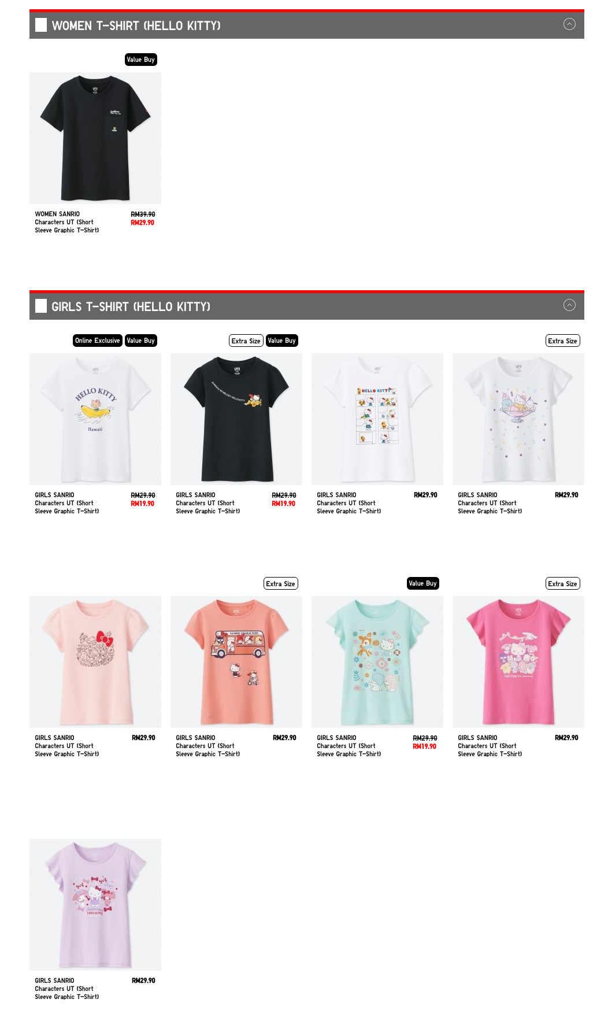Click Extra Size badge above black girls shirt
The image size is (608, 1010).
tap(246, 341)
